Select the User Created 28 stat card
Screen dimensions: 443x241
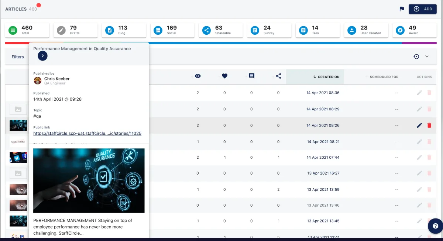click(366, 30)
